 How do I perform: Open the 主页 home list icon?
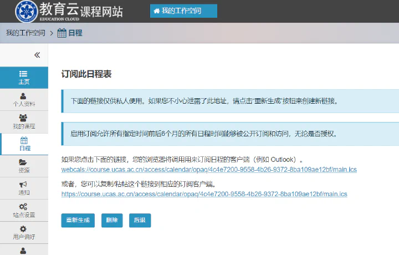[x=23, y=74]
